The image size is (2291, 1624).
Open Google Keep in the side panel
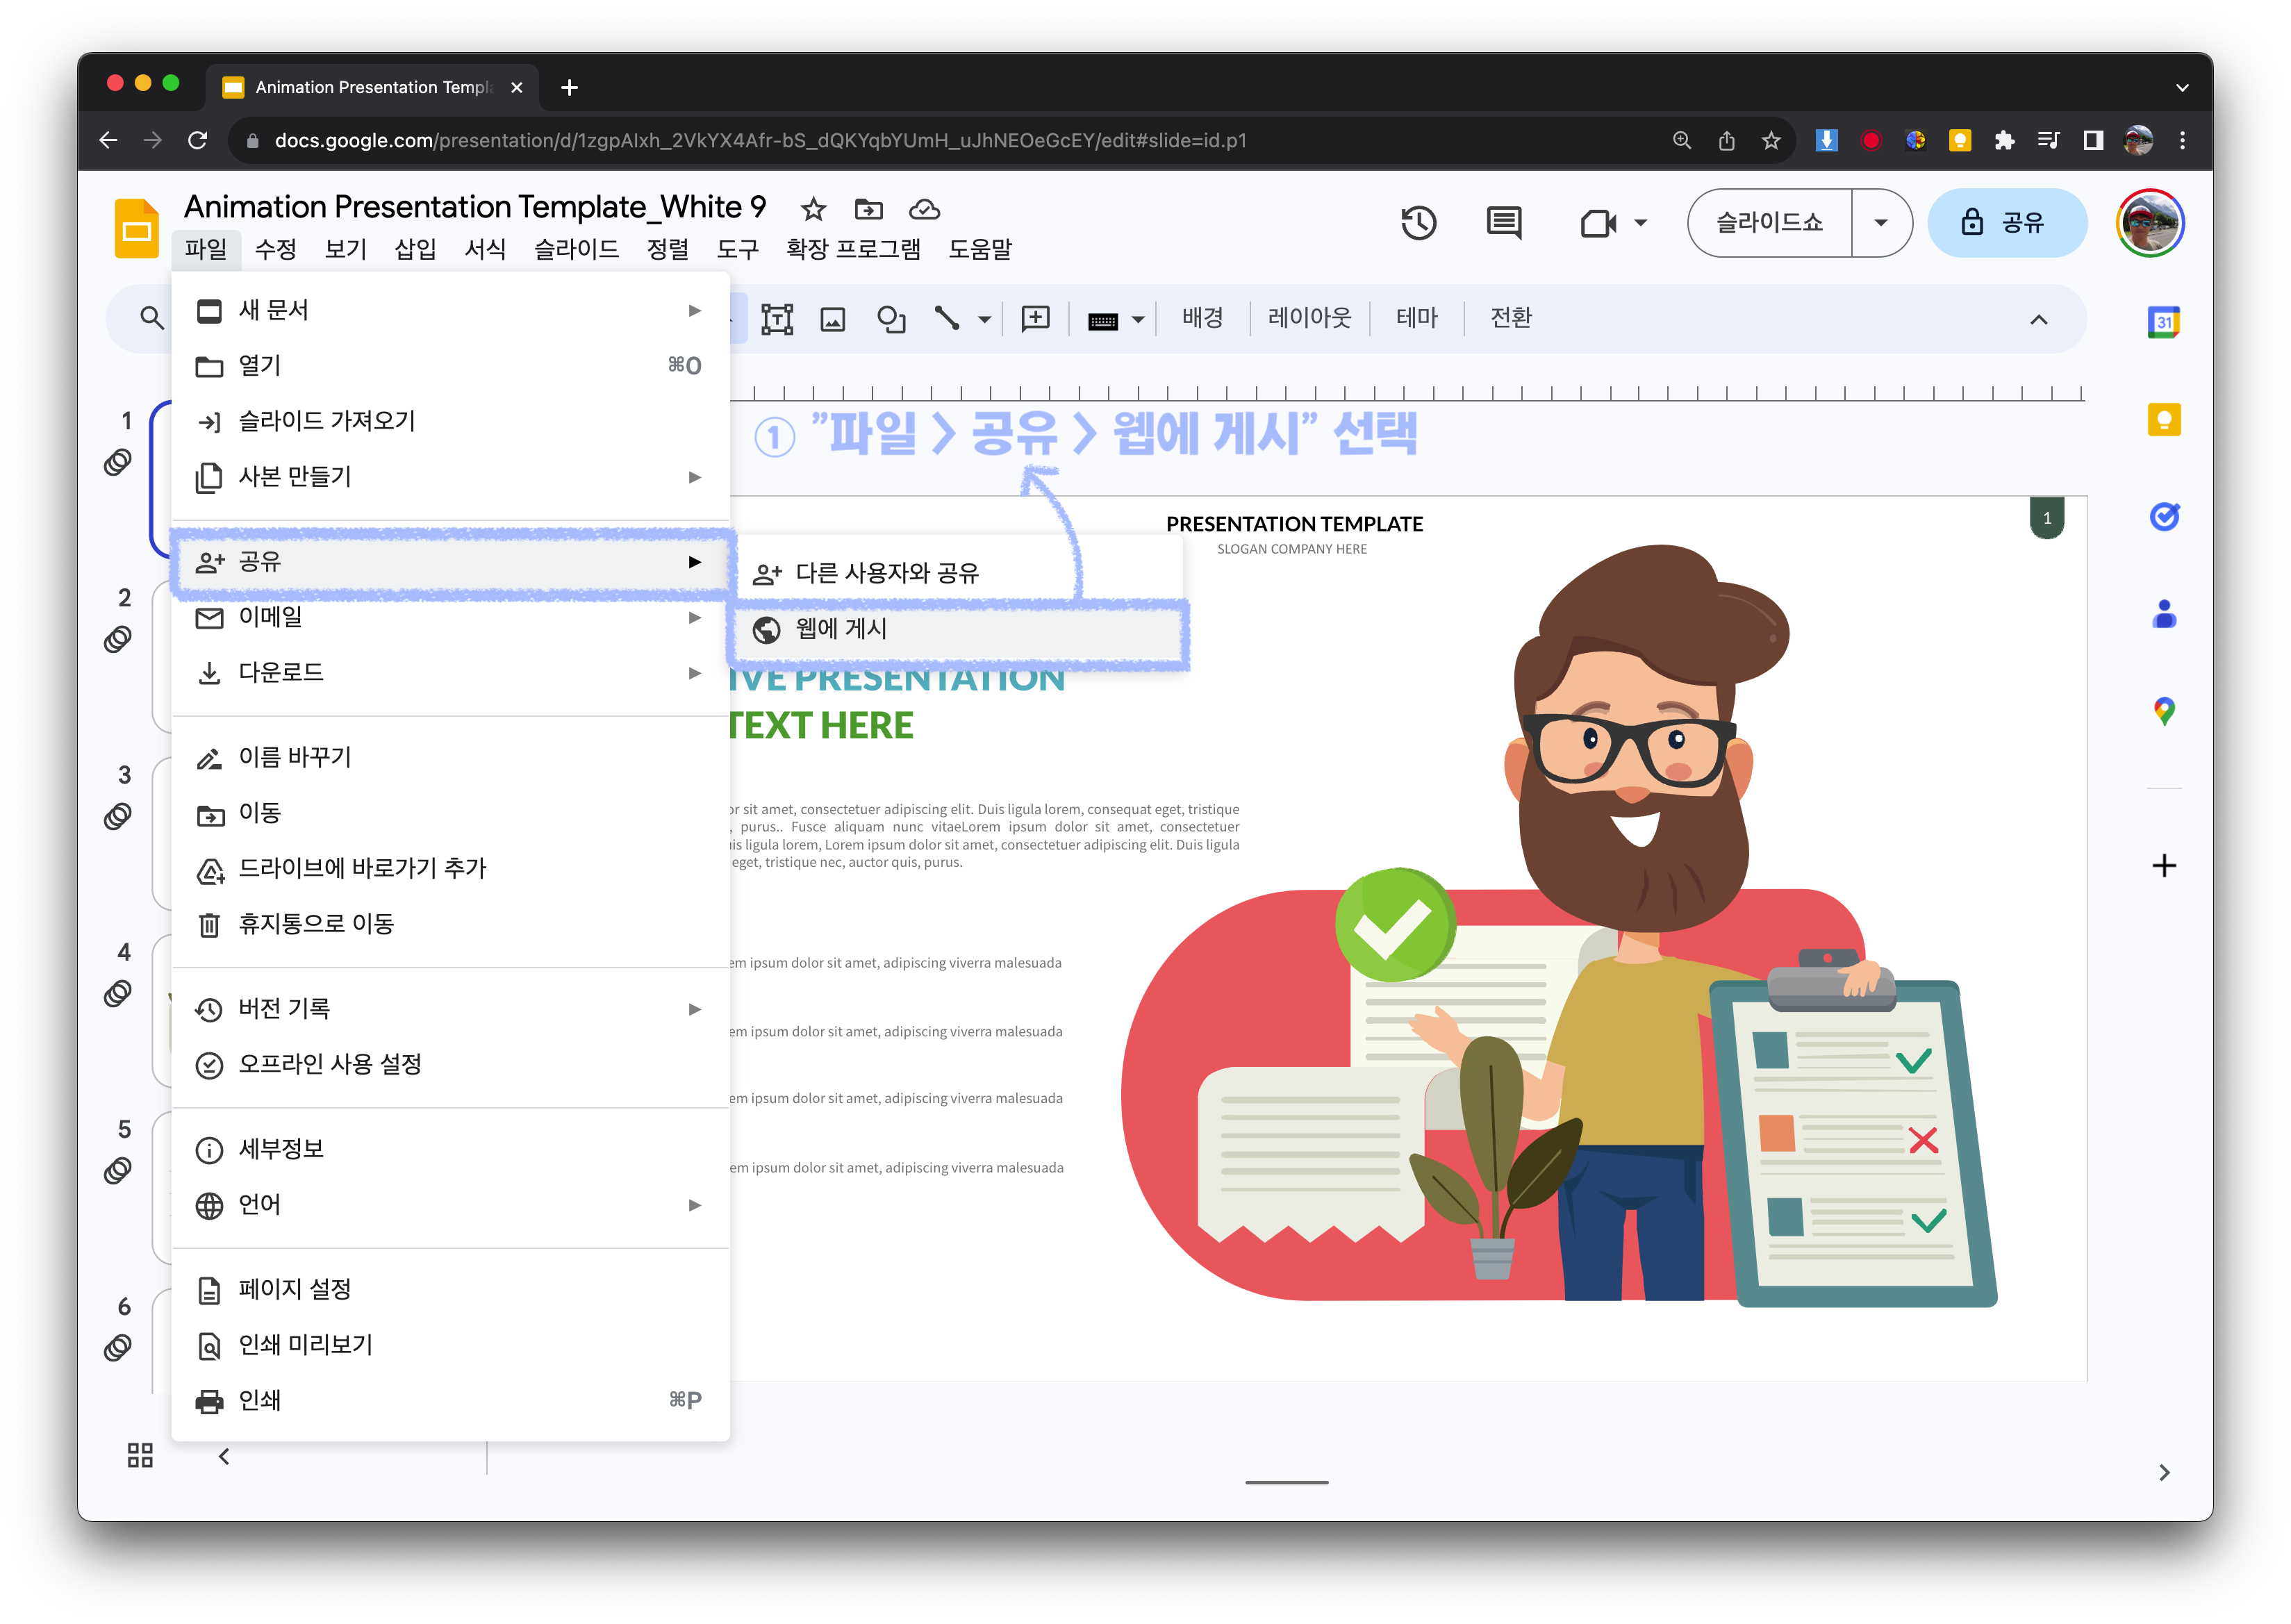click(2163, 419)
